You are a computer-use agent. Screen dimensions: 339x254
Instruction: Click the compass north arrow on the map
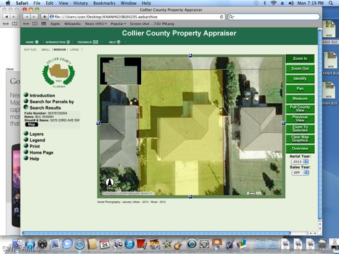point(109,182)
